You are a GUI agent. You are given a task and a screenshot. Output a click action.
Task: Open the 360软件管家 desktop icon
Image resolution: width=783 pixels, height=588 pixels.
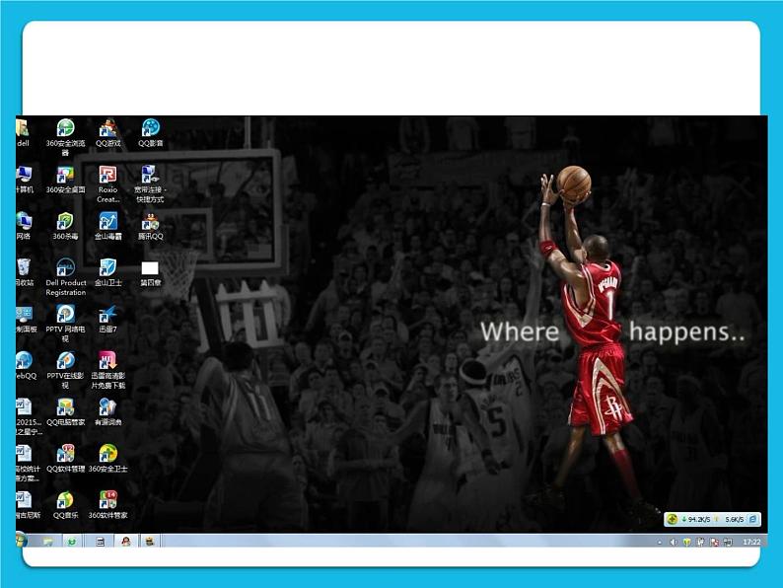[108, 500]
